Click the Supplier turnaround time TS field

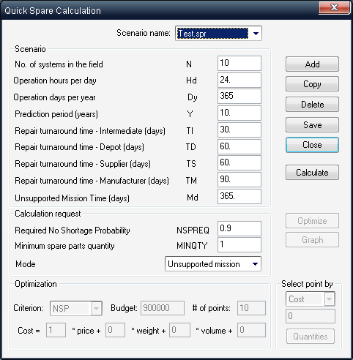coord(239,162)
